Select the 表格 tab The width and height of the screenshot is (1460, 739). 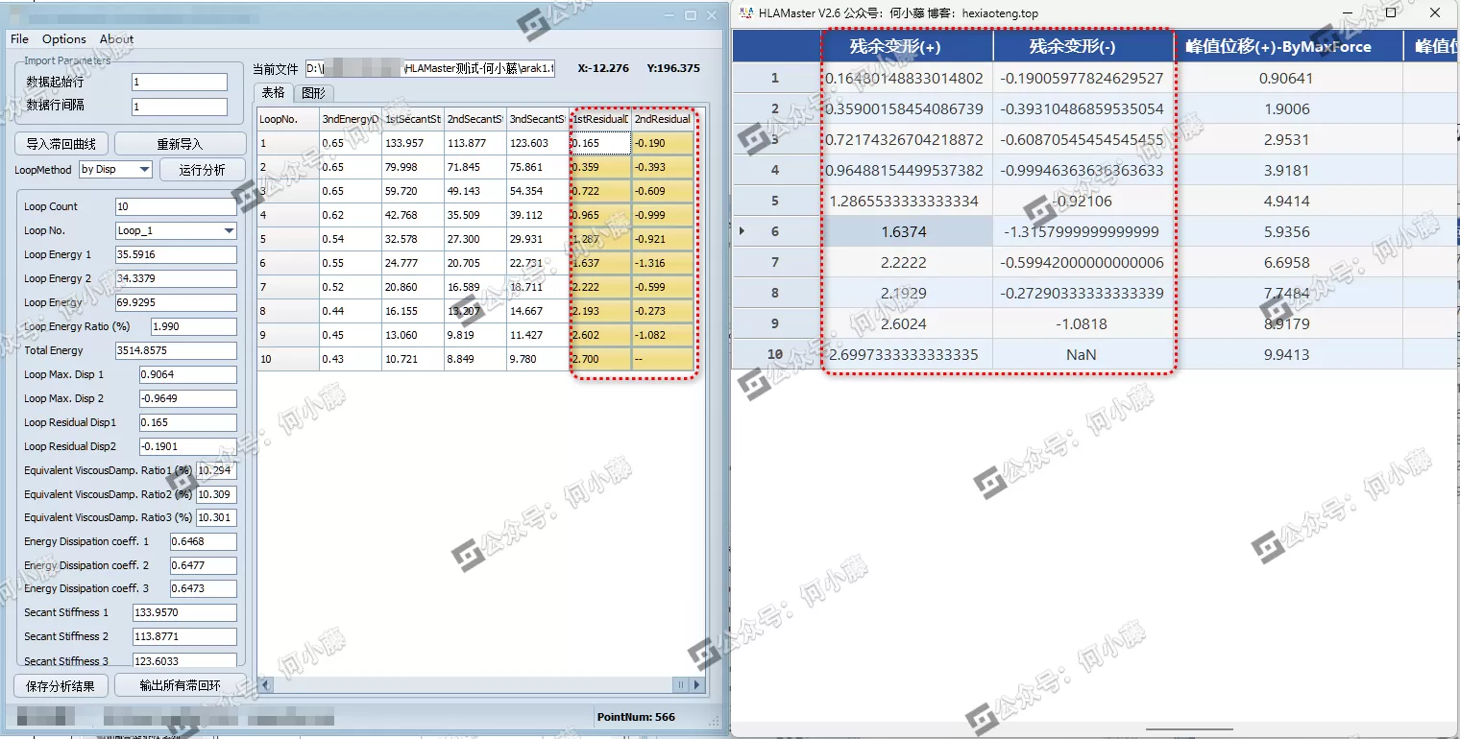pos(274,93)
